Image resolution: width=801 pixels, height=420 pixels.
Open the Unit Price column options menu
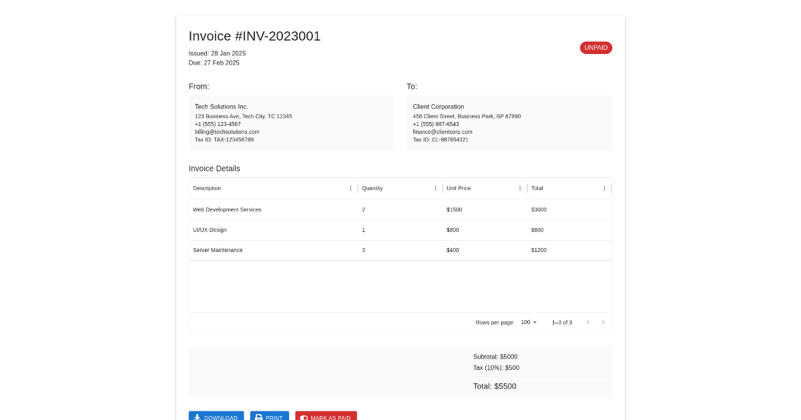pos(520,188)
